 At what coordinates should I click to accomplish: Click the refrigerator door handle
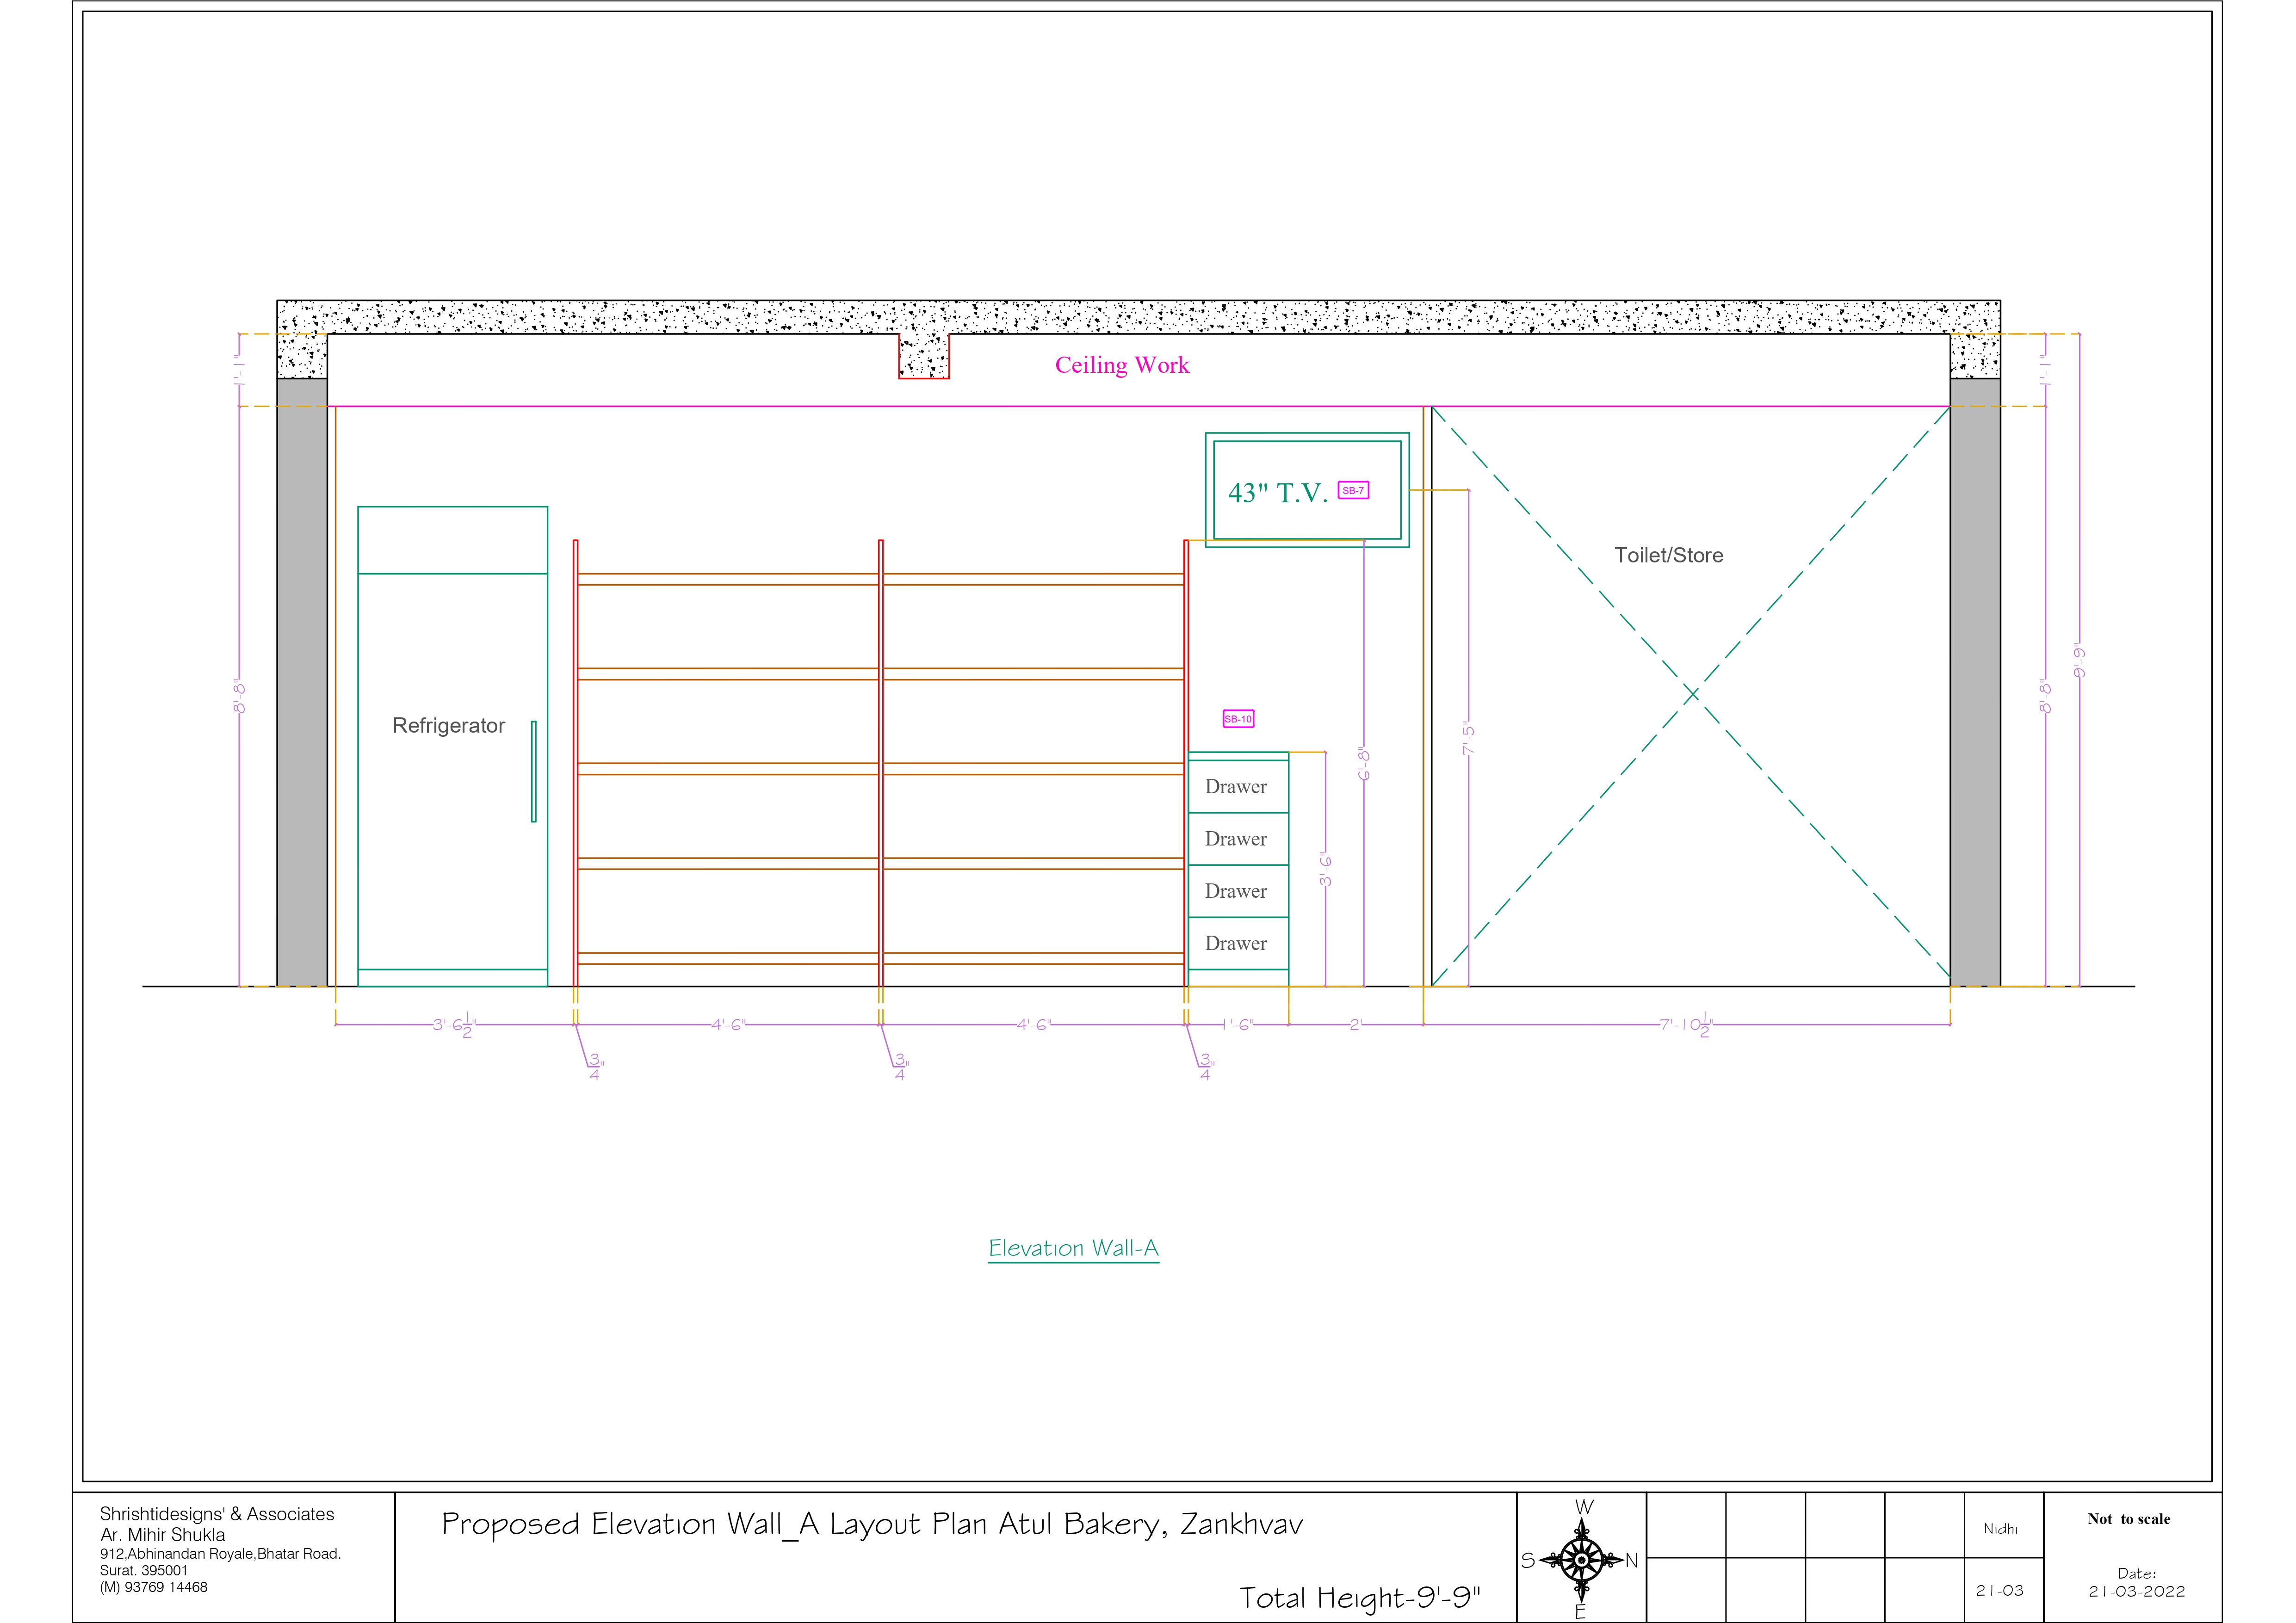(x=534, y=771)
